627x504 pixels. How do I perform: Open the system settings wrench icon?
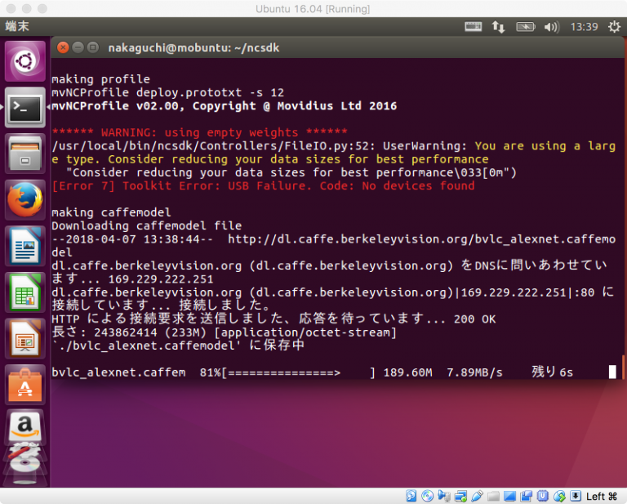[24, 451]
